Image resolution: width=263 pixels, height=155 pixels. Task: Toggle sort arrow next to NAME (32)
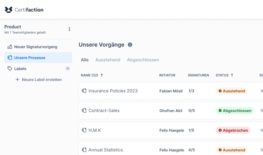pos(102,75)
